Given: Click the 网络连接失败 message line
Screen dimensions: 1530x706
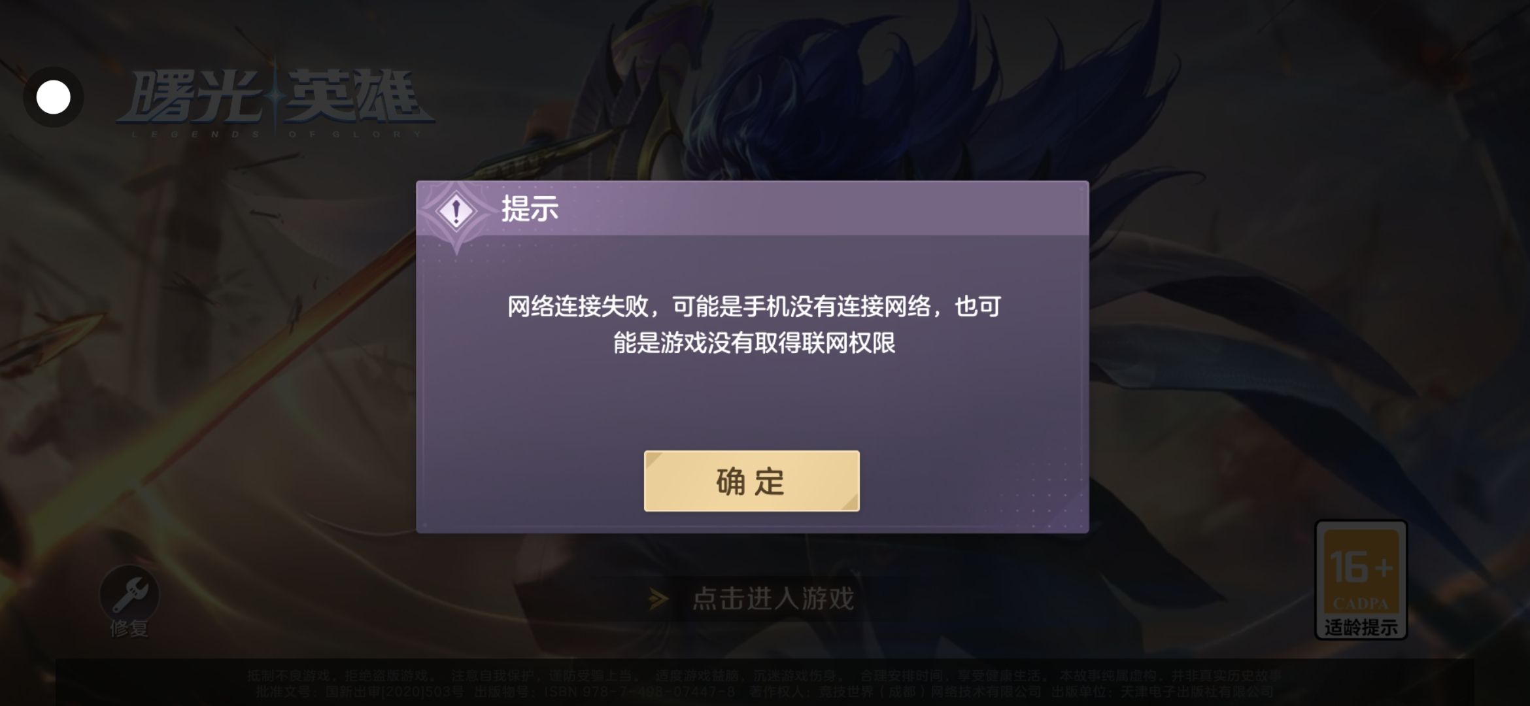Looking at the screenshot, I should point(754,307).
